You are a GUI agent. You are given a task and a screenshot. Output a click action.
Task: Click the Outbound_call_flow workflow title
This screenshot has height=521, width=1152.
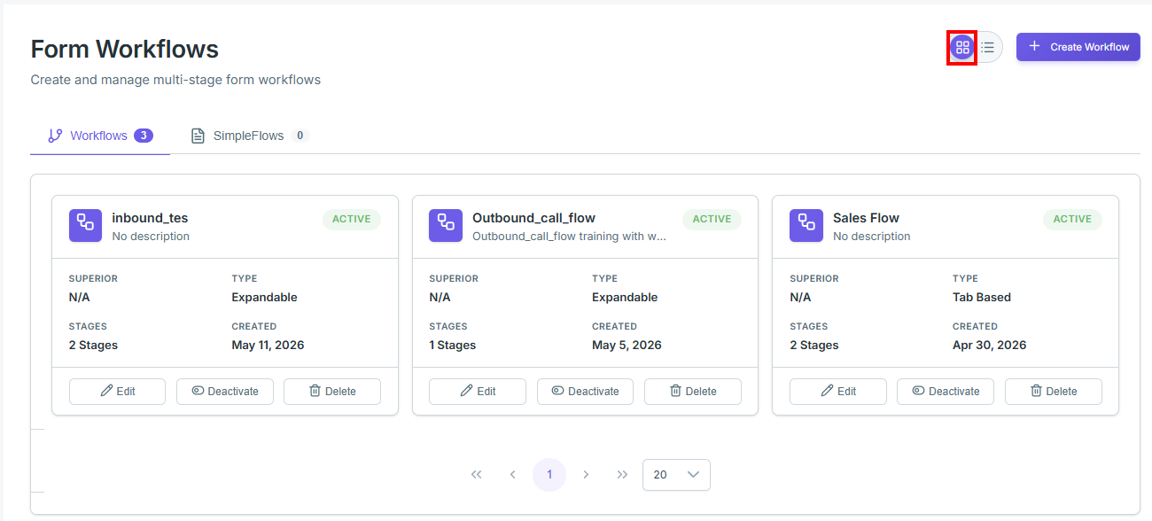[533, 218]
